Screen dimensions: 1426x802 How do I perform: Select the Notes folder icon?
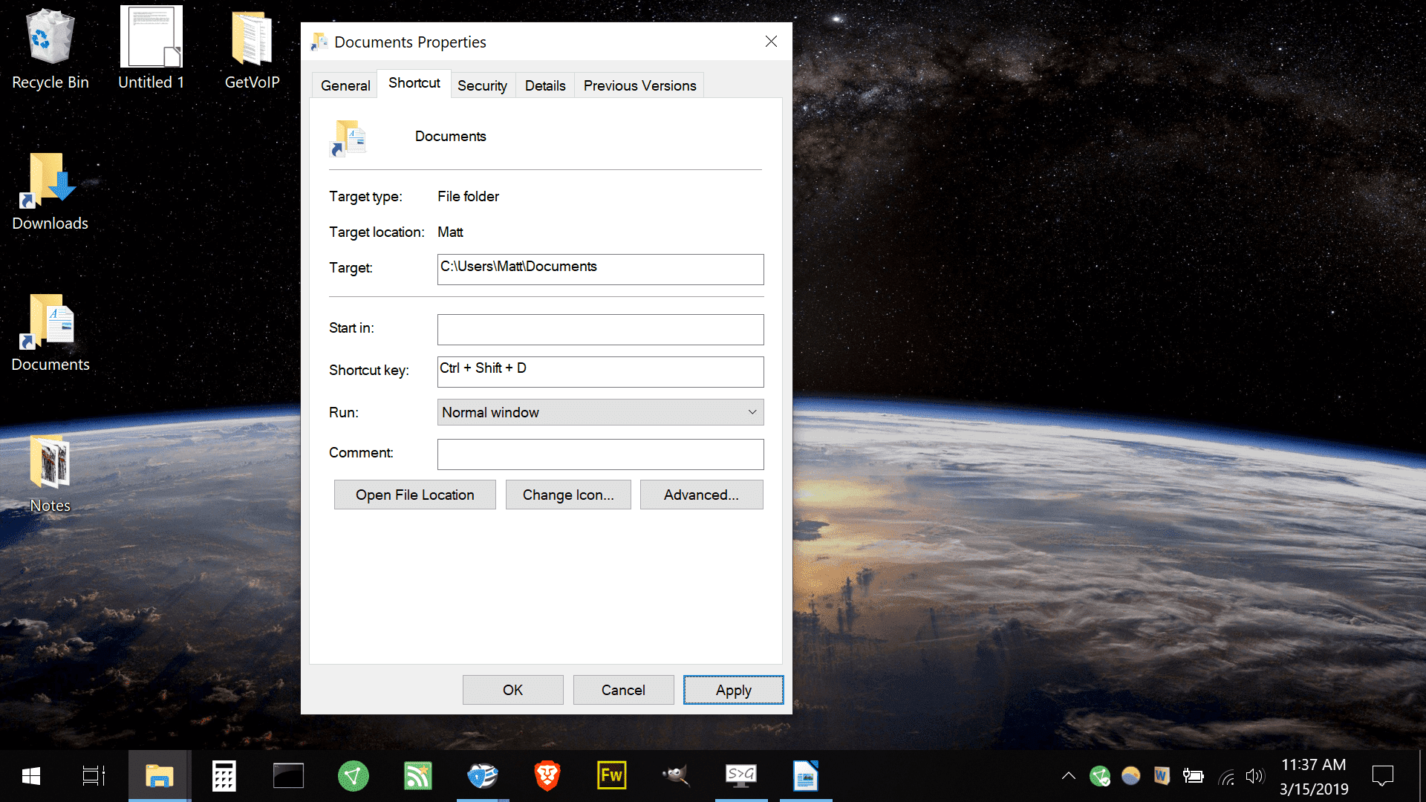coord(50,474)
